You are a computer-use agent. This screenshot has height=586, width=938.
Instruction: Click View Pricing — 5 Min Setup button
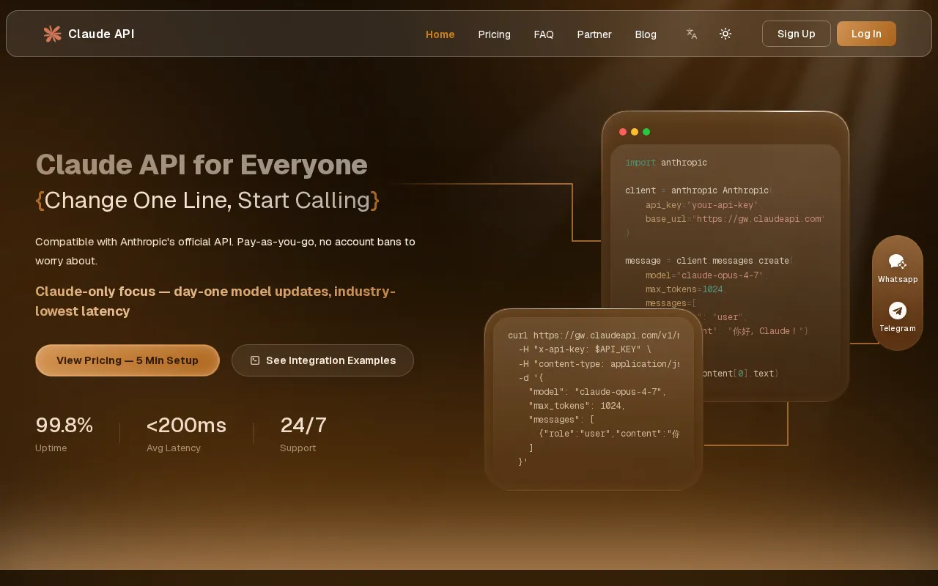[128, 360]
